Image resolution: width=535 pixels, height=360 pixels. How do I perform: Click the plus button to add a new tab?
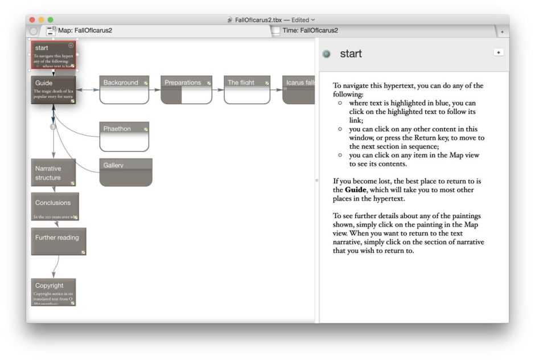point(502,31)
